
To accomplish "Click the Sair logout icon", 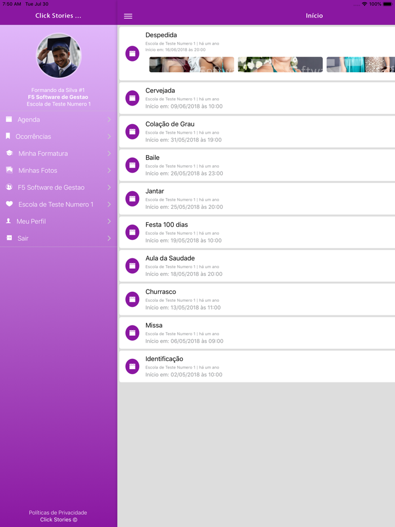I will [x=9, y=238].
